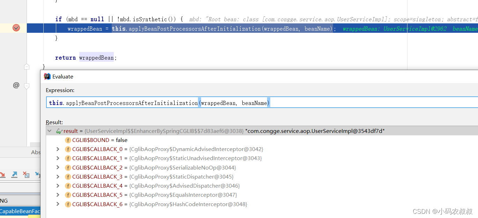Click the red Force Step Into arrow
This screenshot has width=478, height=218.
pyautogui.click(x=3, y=175)
